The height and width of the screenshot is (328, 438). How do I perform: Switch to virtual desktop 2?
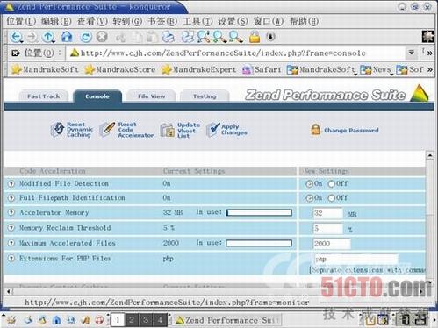point(132,320)
